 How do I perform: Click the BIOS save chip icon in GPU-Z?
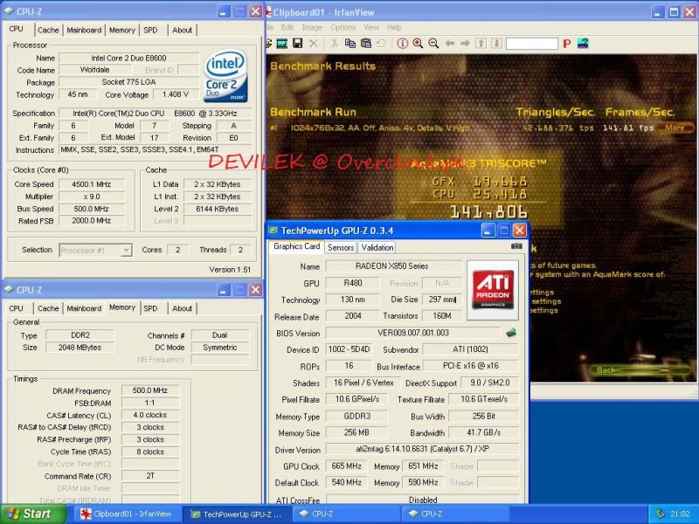pyautogui.click(x=511, y=333)
